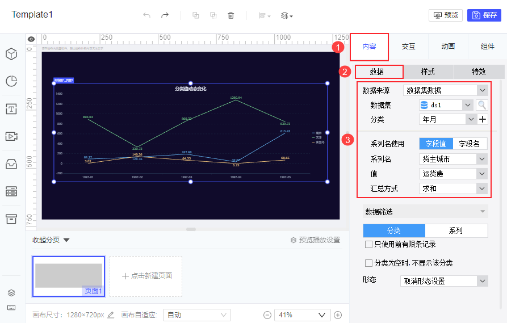The image size is (507, 323).
Task: Select the line chart on the canvas
Action: click(190, 133)
